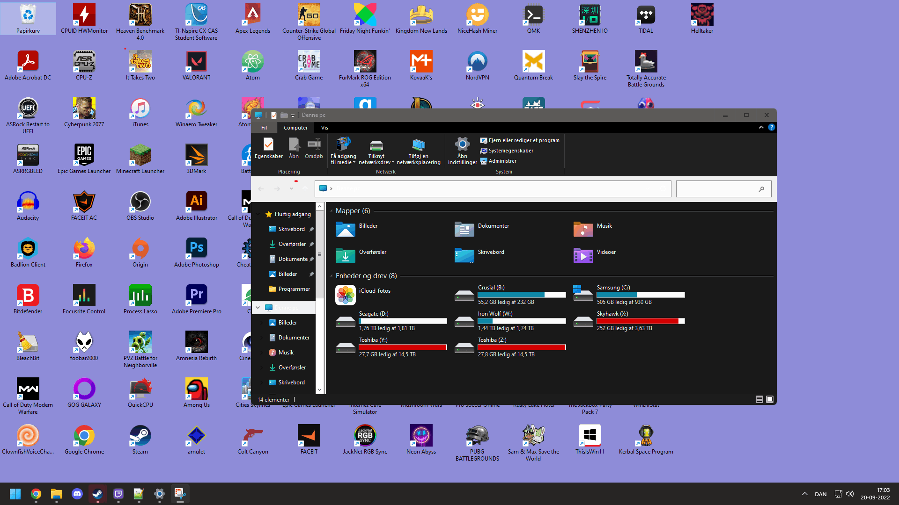This screenshot has width=899, height=505.
Task: Open the Tilknyt netværksdrev dropdown arrow
Action: (x=393, y=163)
